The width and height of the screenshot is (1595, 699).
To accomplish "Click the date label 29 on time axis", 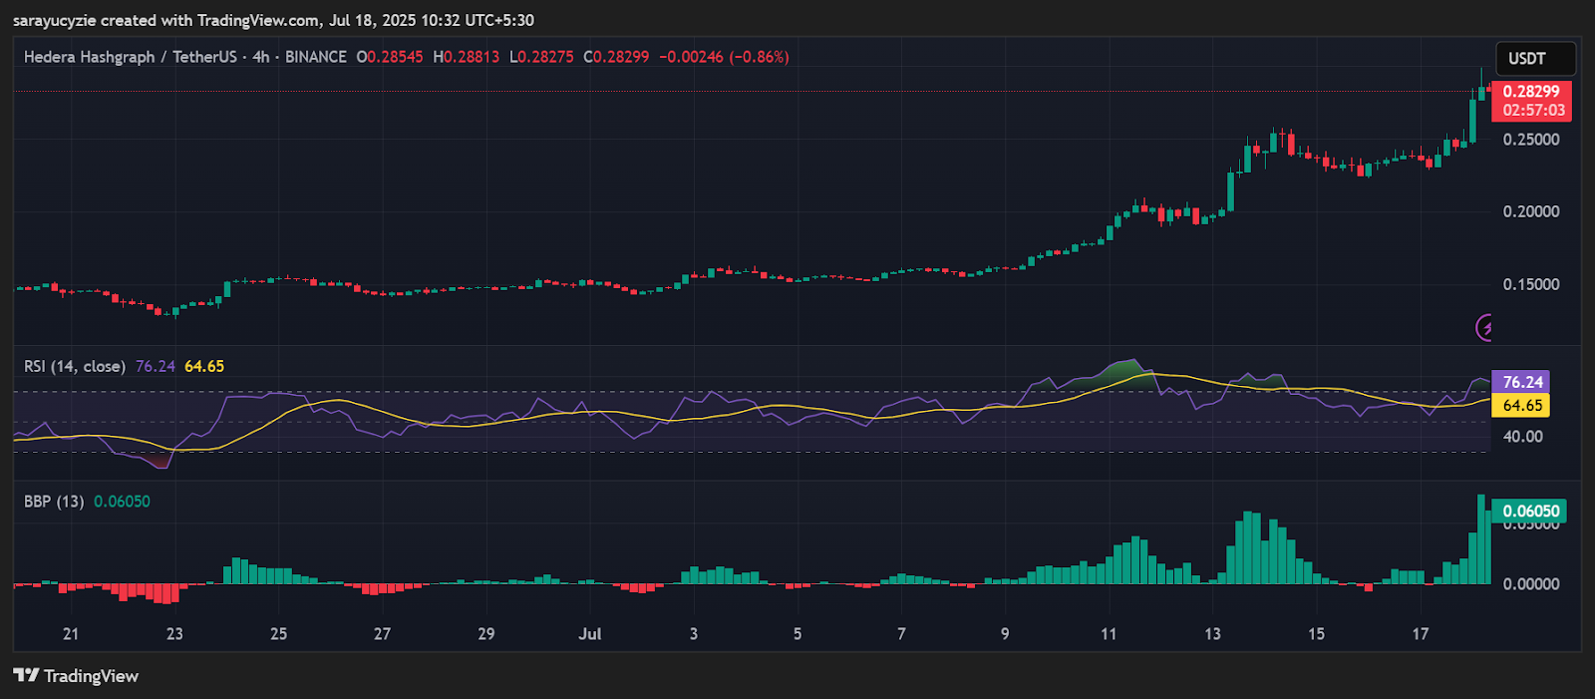I will pos(486,634).
